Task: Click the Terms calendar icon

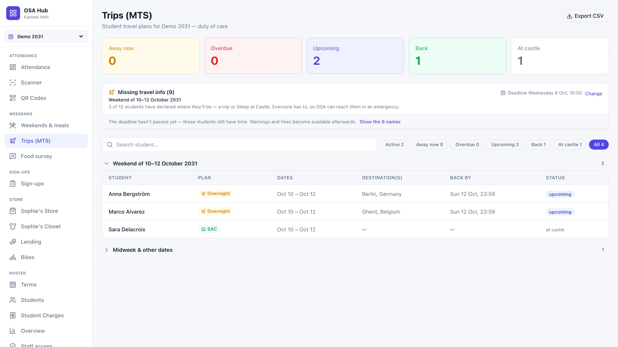Action: [x=13, y=285]
